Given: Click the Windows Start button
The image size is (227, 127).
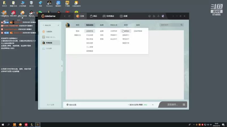Looking at the screenshot, I should pyautogui.click(x=3, y=124).
